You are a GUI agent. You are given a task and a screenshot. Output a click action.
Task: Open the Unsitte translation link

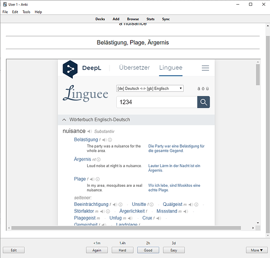point(139,204)
